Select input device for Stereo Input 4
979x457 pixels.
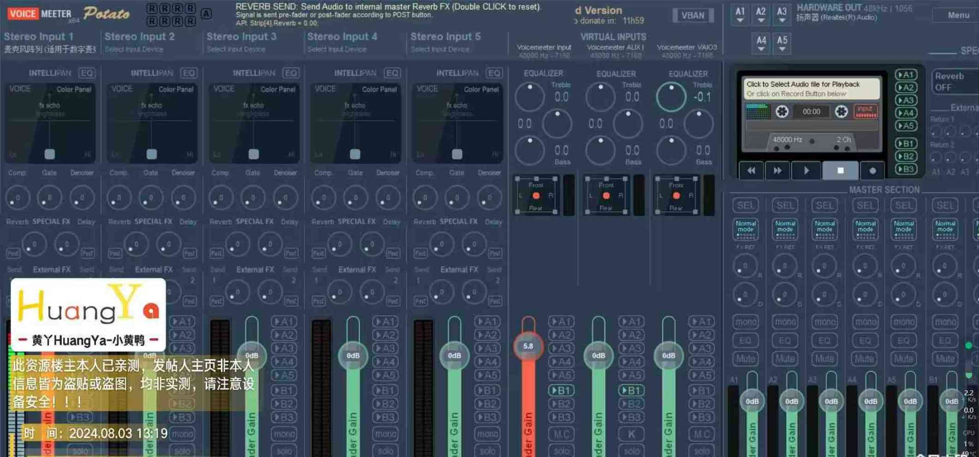(337, 49)
